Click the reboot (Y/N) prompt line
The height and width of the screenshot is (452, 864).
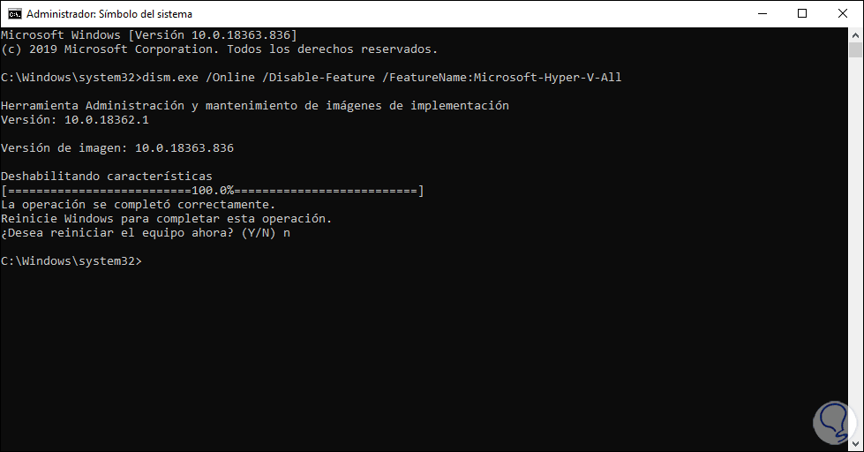pos(146,233)
